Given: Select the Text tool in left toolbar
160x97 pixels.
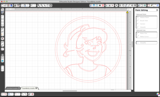Looking at the screenshot, I should 2,38.
